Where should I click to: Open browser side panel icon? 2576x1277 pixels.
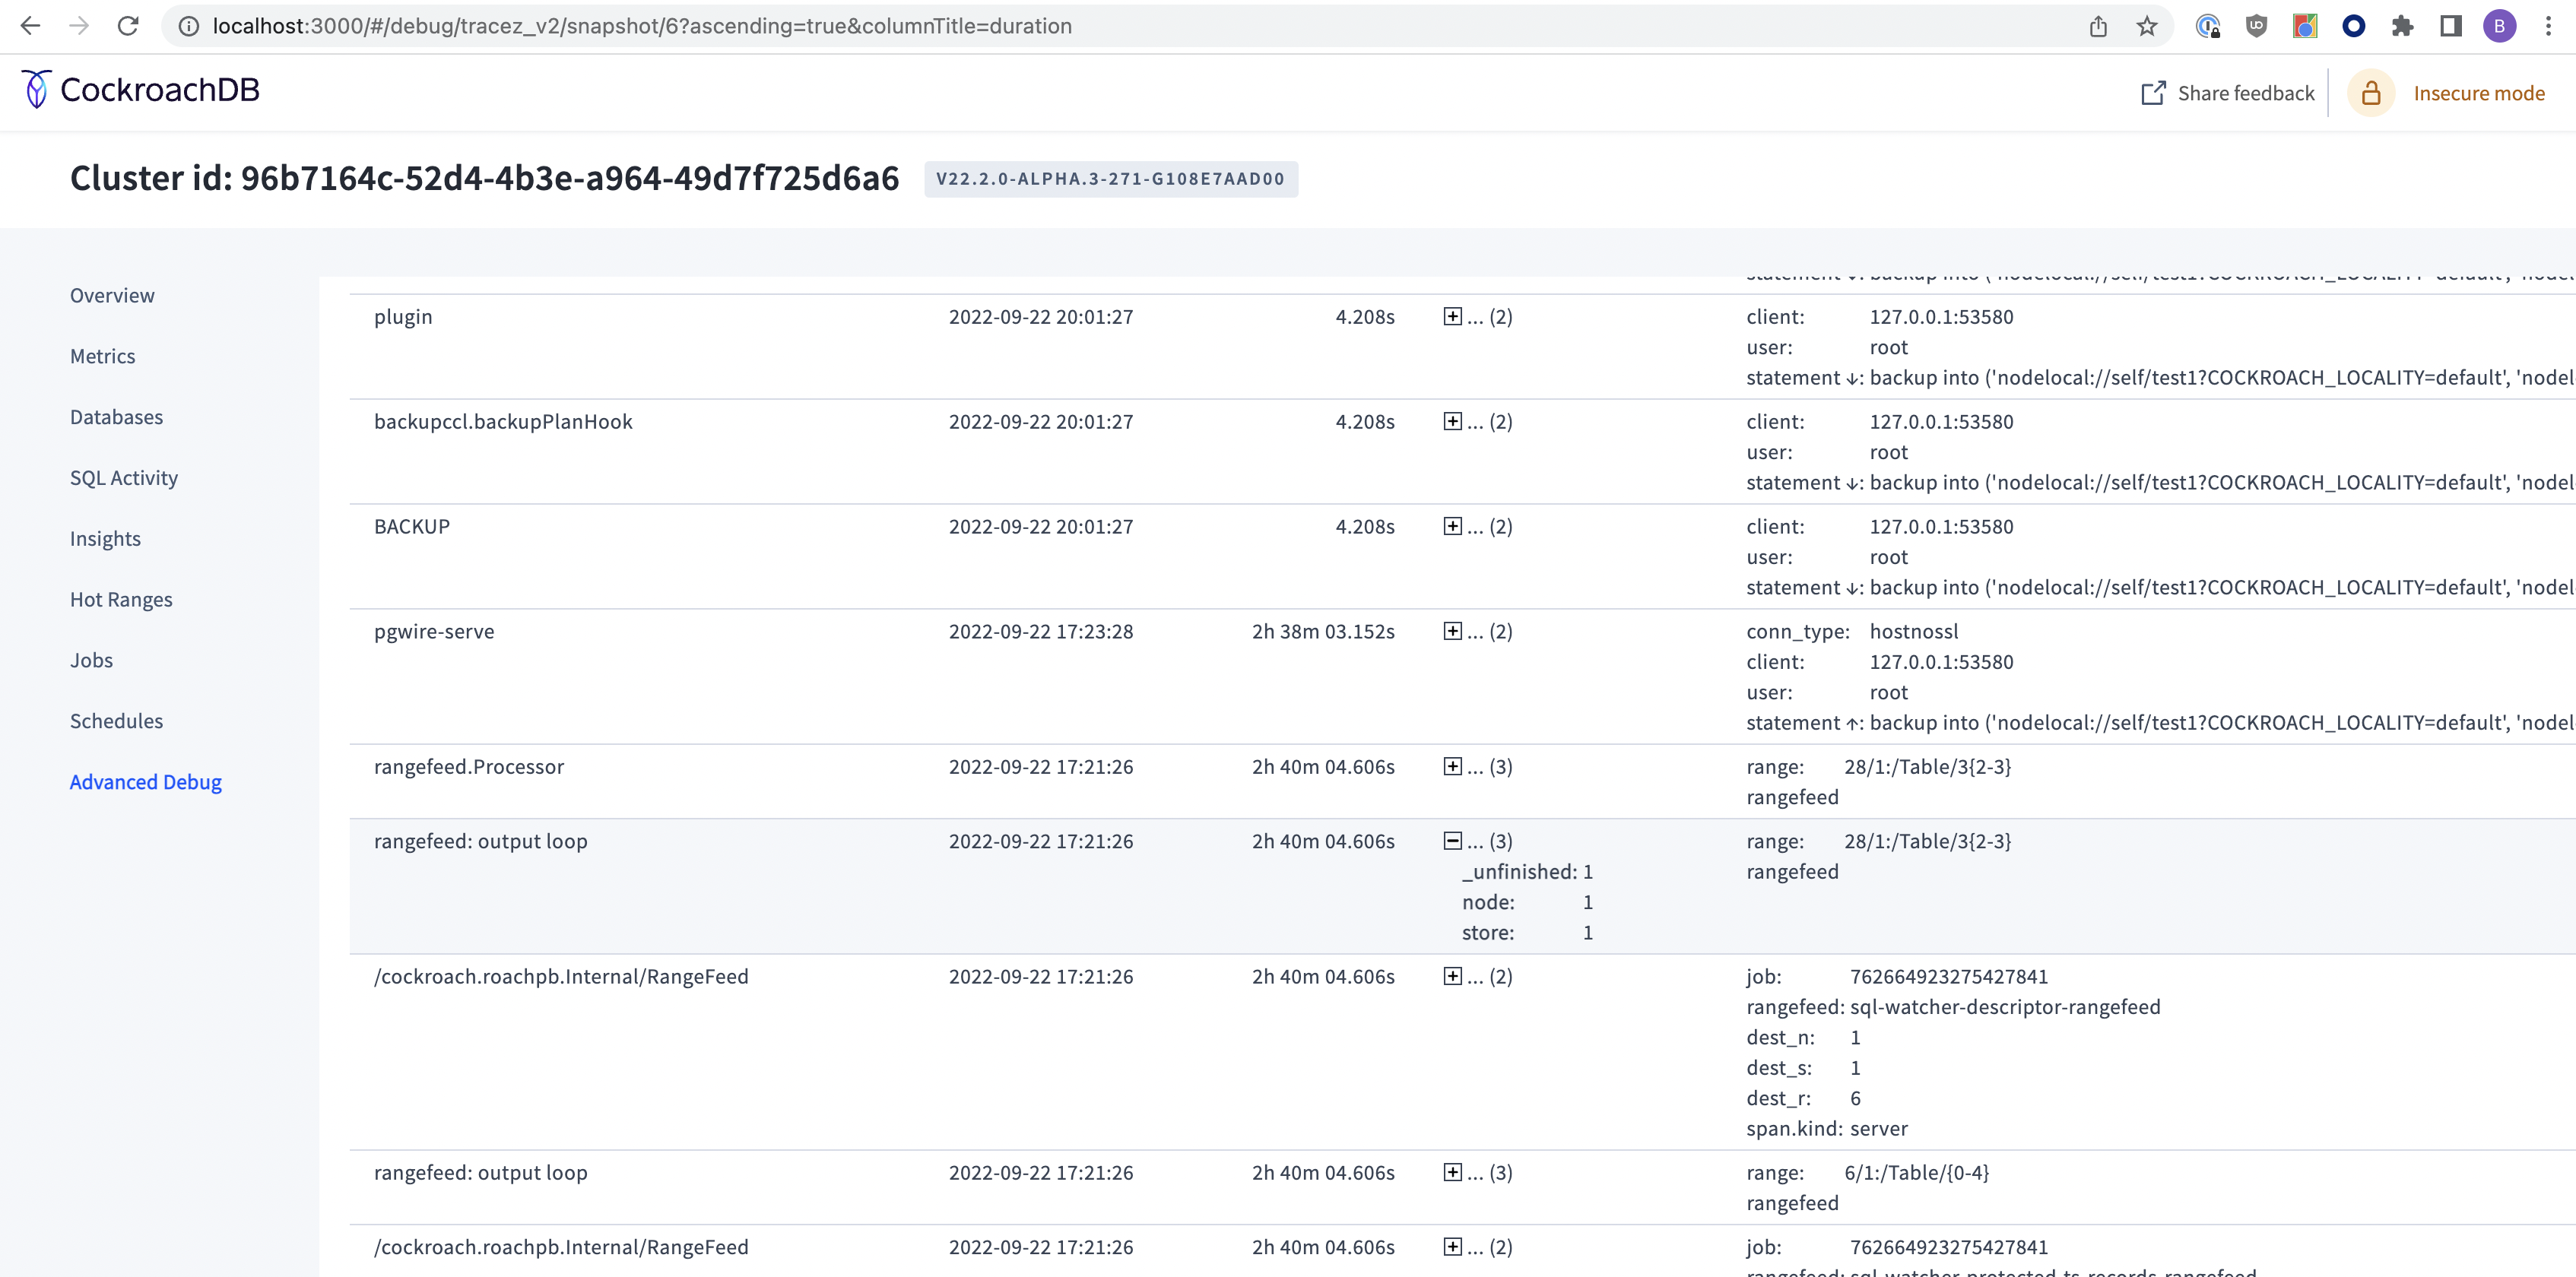pyautogui.click(x=2450, y=26)
